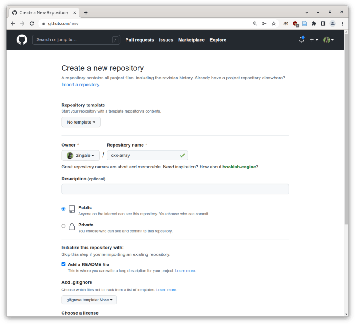Open the browser zoom magnifier icon

click(x=255, y=23)
